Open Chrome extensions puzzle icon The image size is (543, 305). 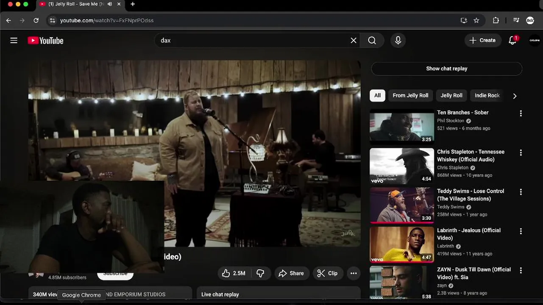(x=496, y=20)
